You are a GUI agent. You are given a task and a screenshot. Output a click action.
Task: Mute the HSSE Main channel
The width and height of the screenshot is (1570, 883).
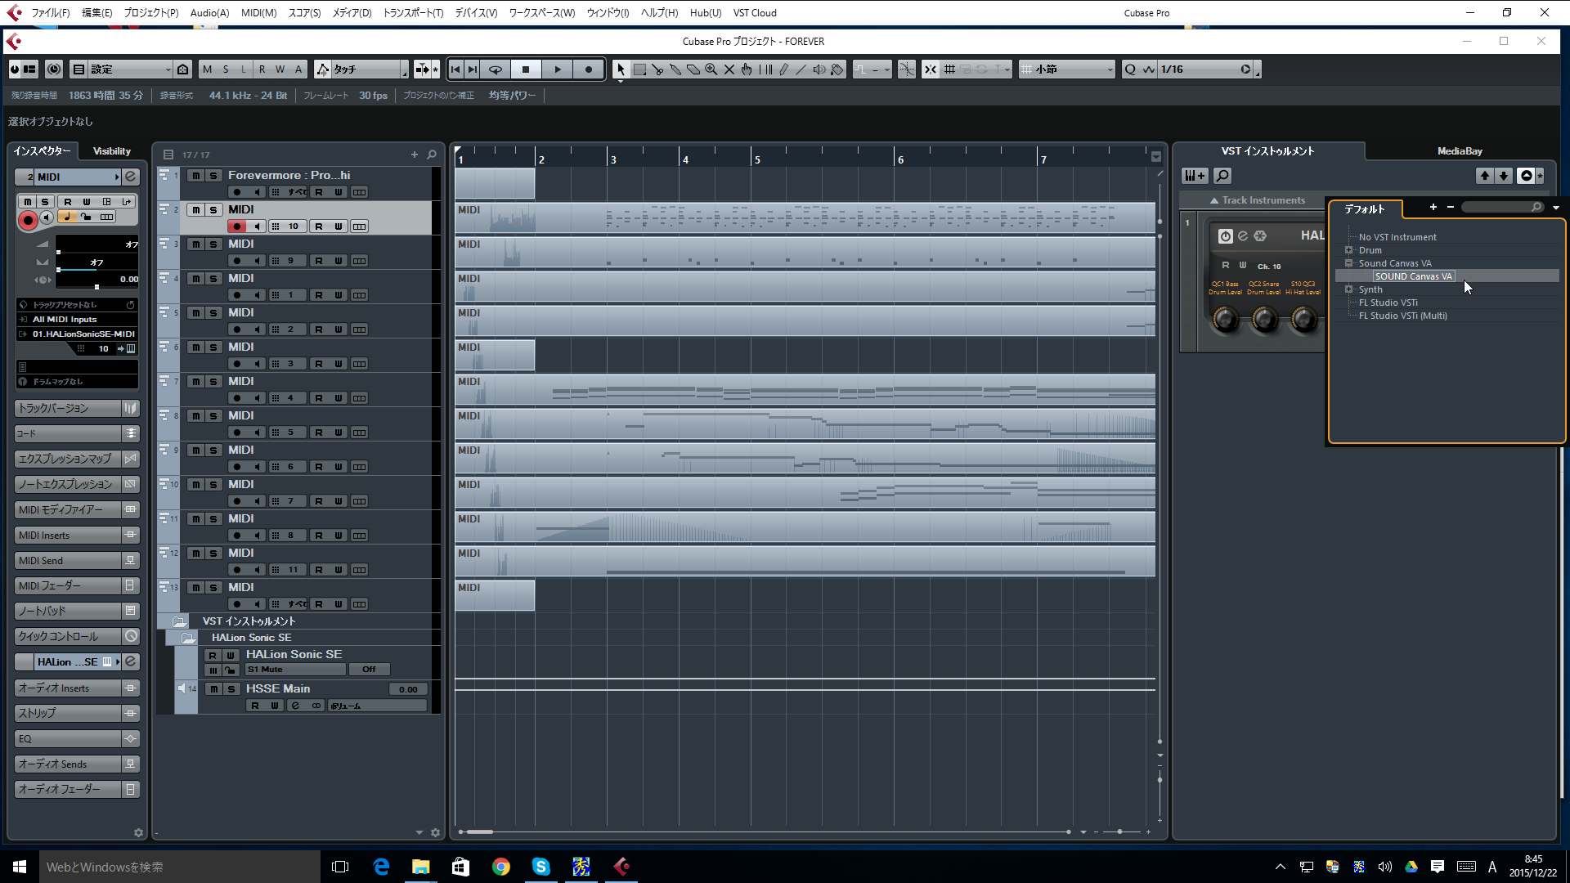[x=213, y=689]
